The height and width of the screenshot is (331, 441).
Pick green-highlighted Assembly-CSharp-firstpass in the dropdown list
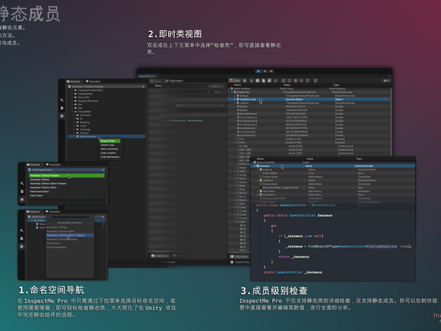(67, 175)
